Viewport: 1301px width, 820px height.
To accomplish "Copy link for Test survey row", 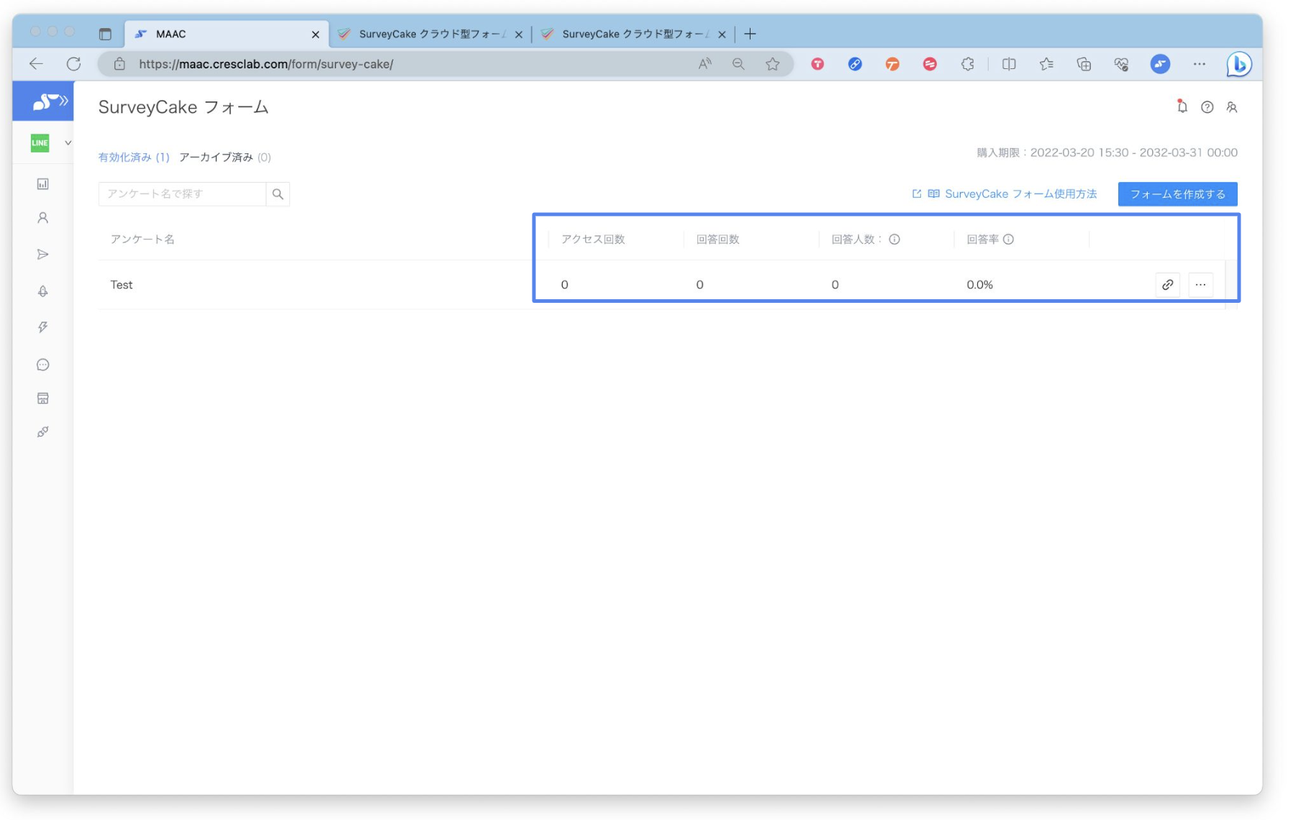I will coord(1167,285).
